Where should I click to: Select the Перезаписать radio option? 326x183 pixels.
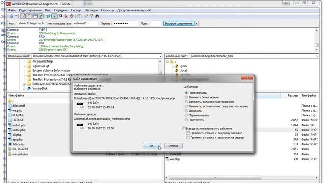(x=186, y=93)
